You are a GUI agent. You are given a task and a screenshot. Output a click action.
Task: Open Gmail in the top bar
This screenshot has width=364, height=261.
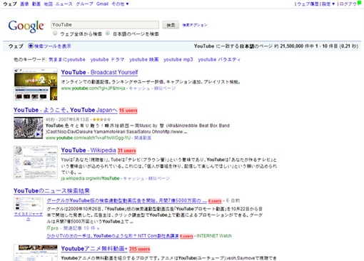pos(102,4)
